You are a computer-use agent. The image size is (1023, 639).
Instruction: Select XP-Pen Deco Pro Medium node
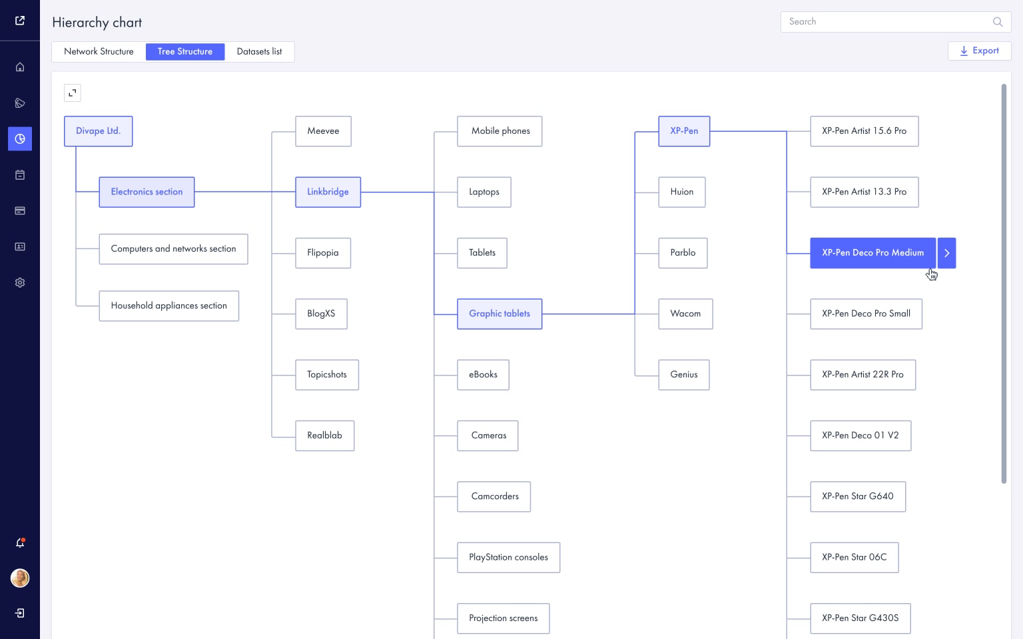(x=873, y=253)
